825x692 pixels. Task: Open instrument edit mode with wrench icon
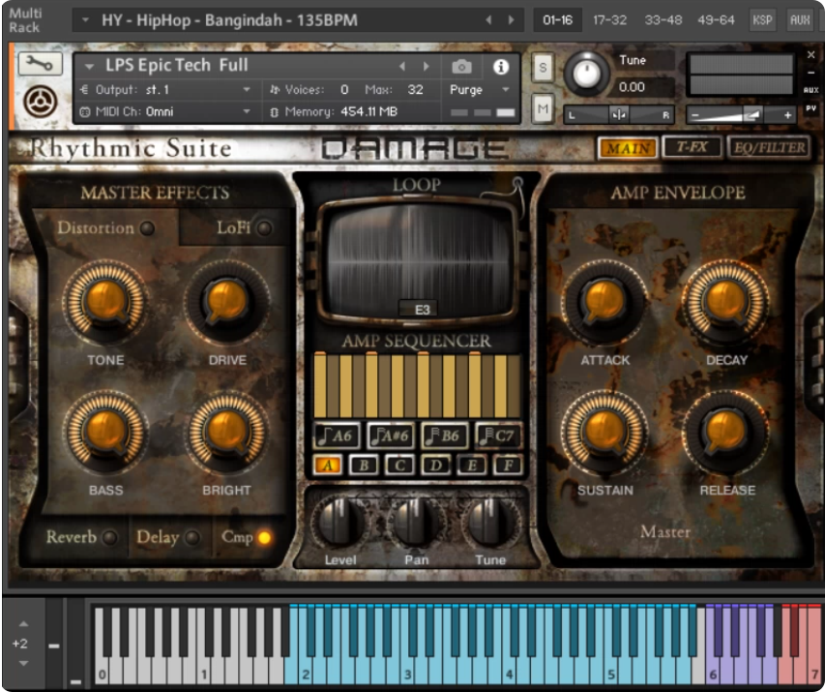[41, 64]
